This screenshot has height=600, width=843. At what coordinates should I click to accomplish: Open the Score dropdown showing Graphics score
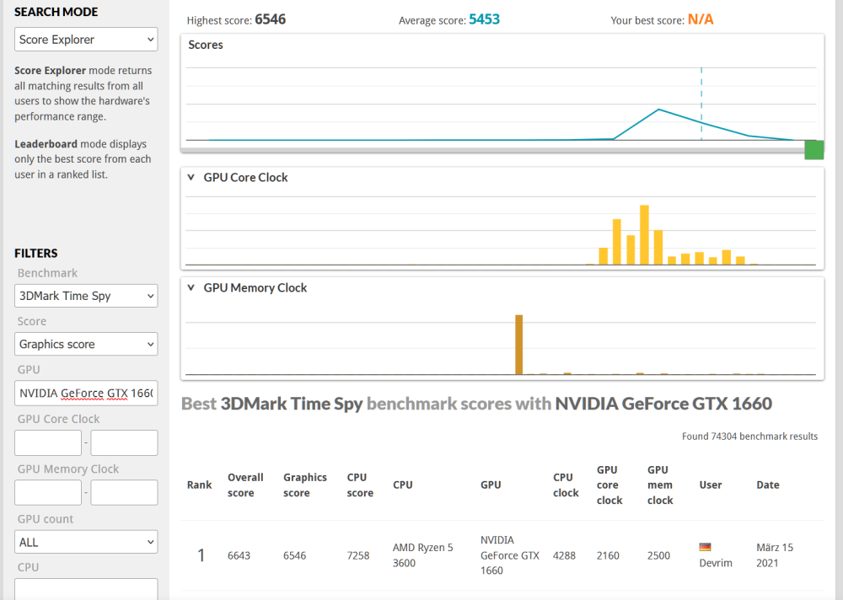point(86,344)
